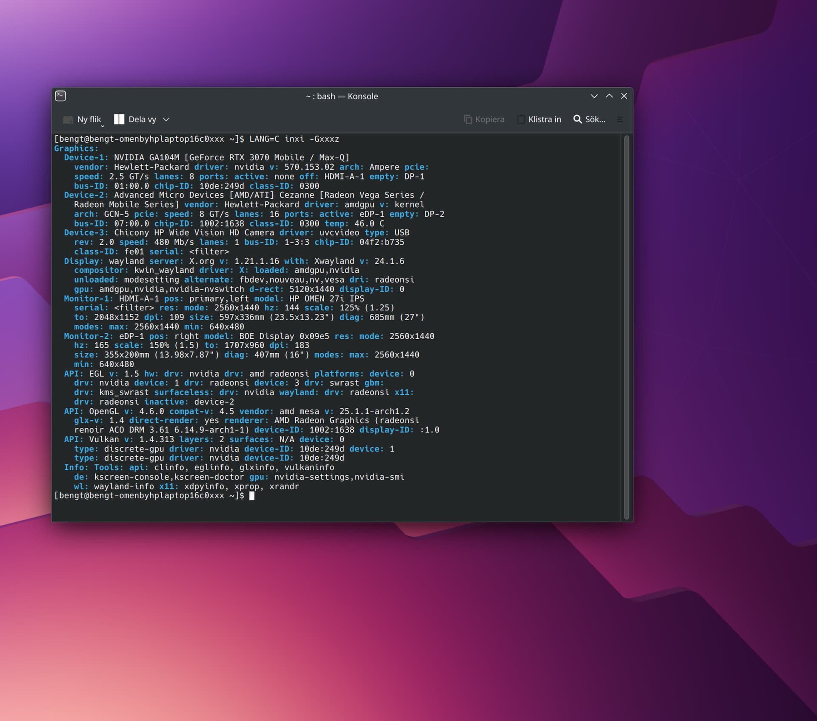This screenshot has width=817, height=721.
Task: Click the 'Monitor-2:' label
Action: click(89, 336)
